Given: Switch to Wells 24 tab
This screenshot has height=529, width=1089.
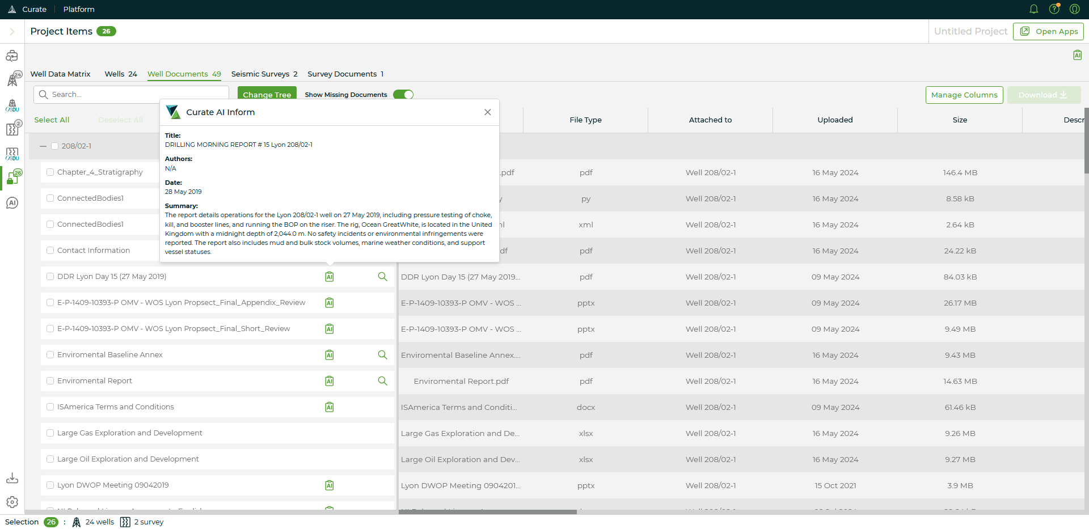Looking at the screenshot, I should [121, 74].
